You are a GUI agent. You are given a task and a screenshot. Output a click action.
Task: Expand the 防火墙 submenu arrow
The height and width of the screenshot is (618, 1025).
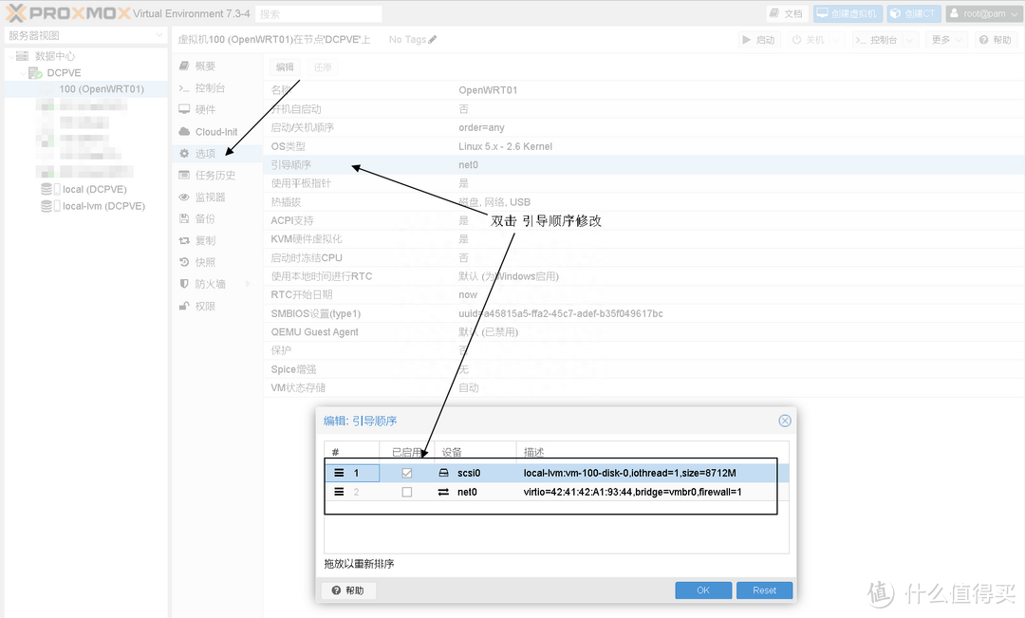click(x=248, y=284)
